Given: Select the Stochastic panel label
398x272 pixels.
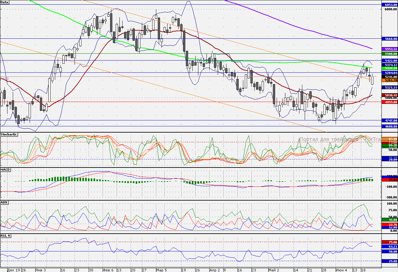Looking at the screenshot, I should coord(9,134).
